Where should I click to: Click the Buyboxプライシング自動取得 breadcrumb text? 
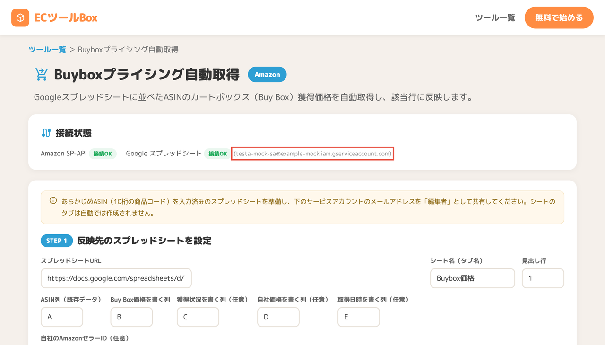[x=128, y=50]
